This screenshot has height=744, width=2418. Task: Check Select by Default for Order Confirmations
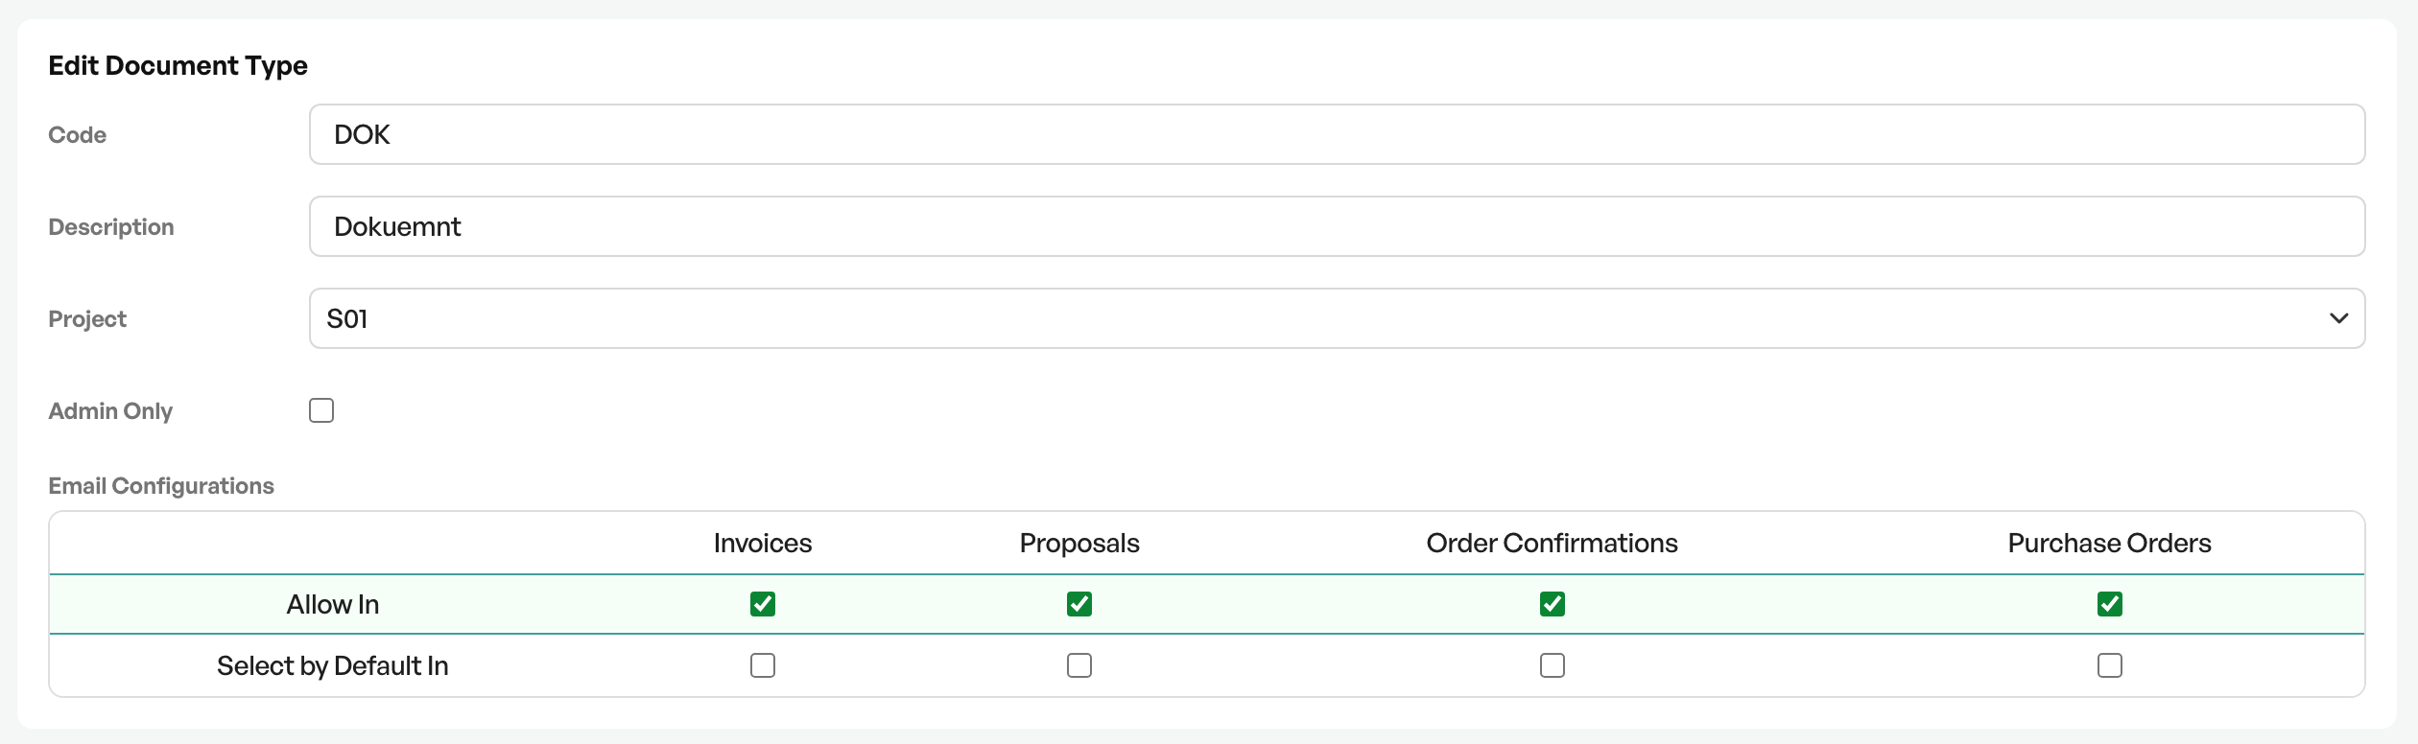coord(1553,665)
